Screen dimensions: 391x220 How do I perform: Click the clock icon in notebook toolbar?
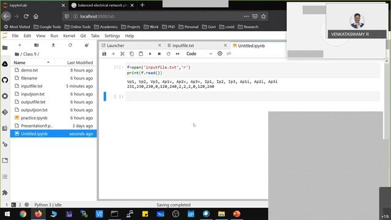[x=220, y=54]
